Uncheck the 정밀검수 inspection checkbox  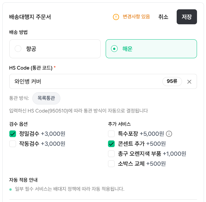tap(13, 134)
